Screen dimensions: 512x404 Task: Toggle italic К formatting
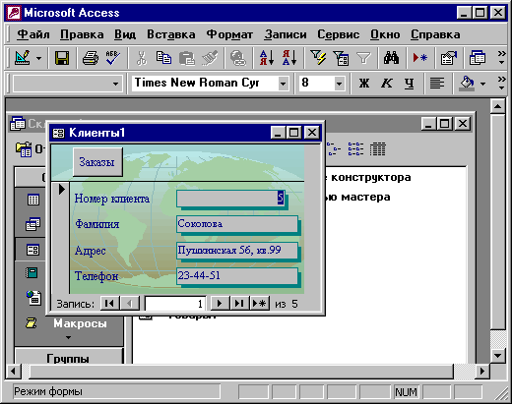pos(387,84)
